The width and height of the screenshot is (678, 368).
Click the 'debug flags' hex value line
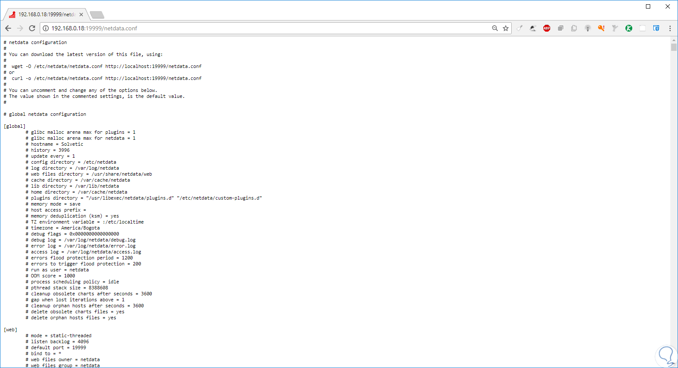(x=72, y=234)
